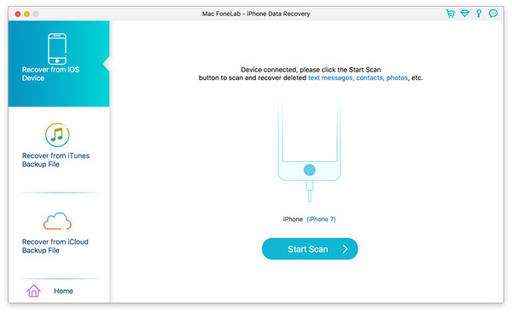Open the text messages link
The height and width of the screenshot is (313, 512).
(330, 78)
